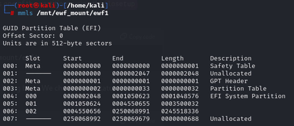The width and height of the screenshot is (294, 126).
Task: Click the End column header
Action: pyautogui.click(x=118, y=58)
